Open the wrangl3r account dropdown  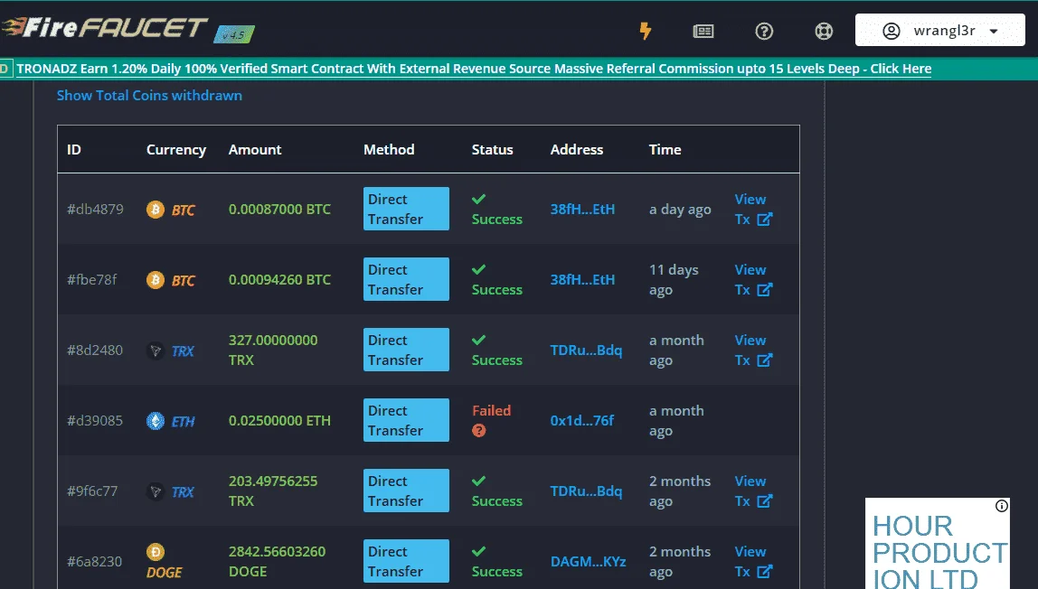940,31
